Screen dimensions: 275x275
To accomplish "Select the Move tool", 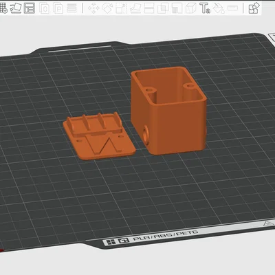I will click(x=93, y=8).
